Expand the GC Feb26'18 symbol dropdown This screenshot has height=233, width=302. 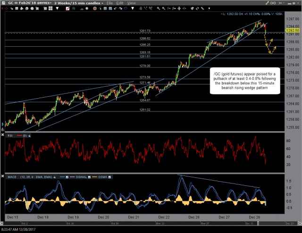[x=50, y=3]
